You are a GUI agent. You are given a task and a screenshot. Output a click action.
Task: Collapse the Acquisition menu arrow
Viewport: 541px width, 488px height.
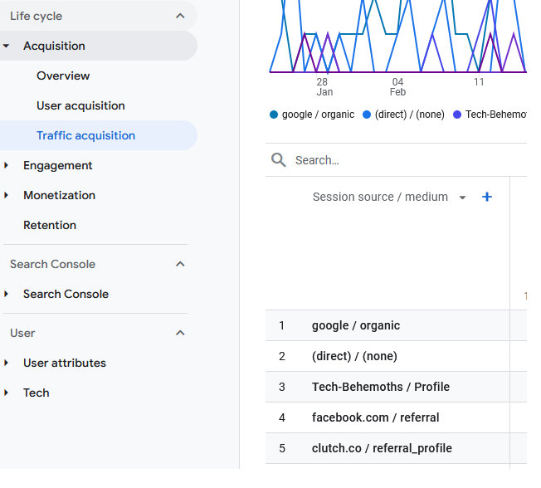tap(7, 46)
